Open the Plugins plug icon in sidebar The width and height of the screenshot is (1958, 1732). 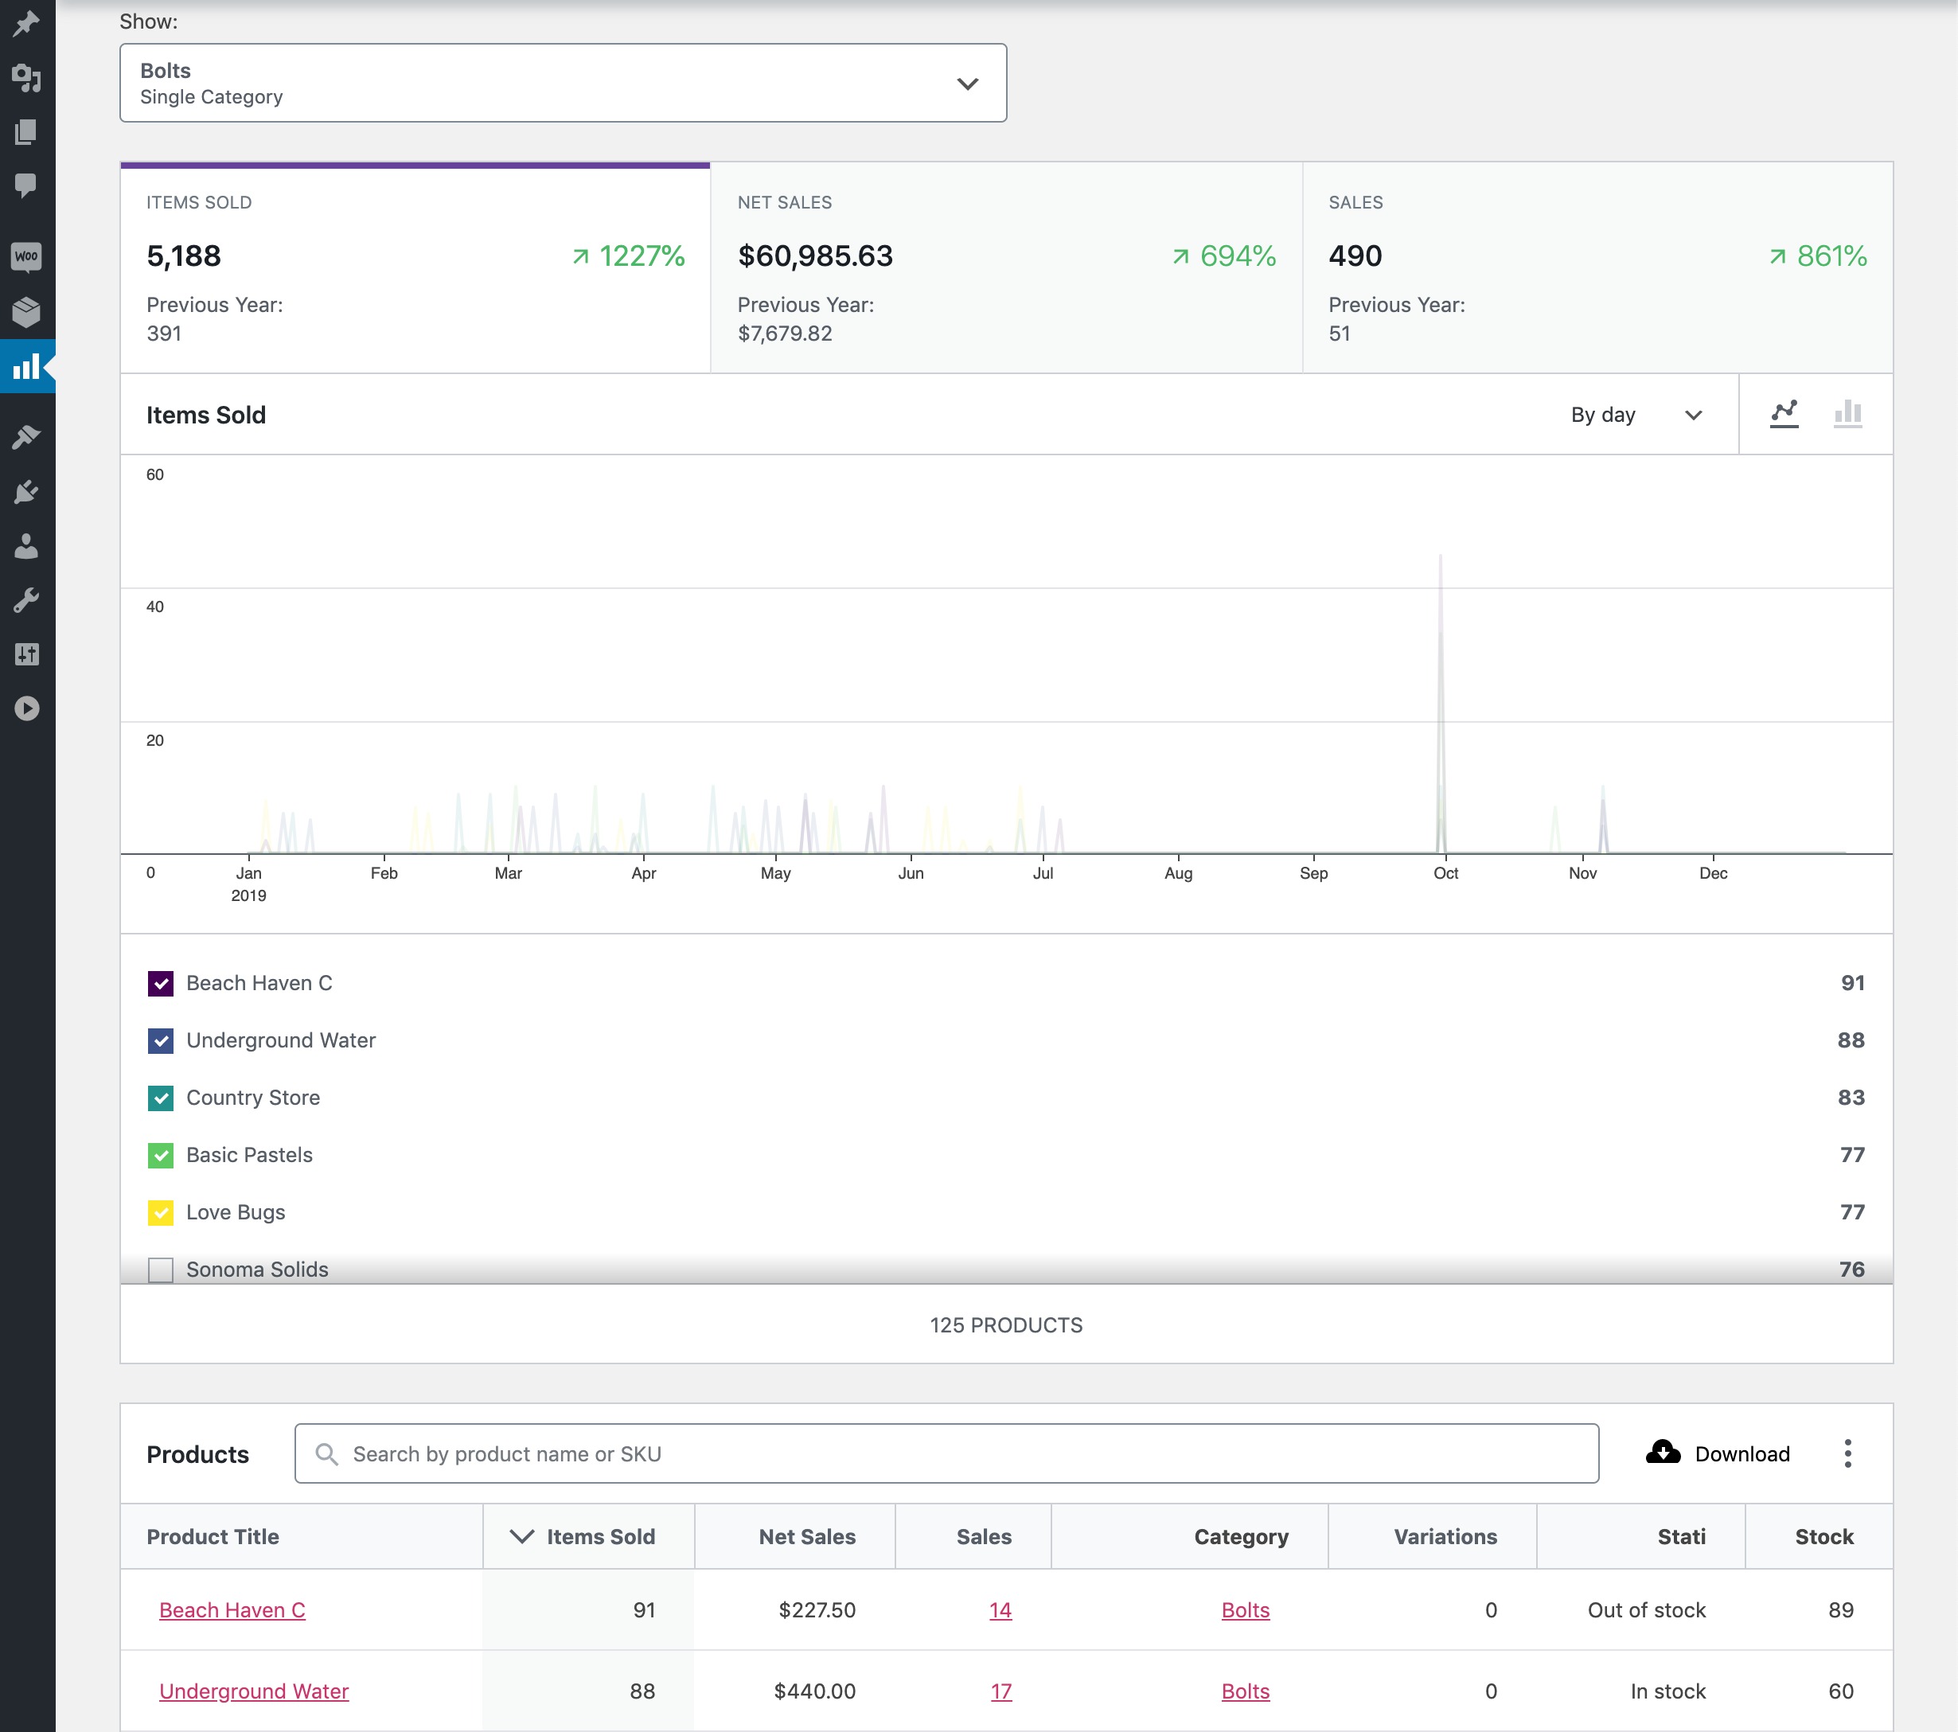[25, 491]
